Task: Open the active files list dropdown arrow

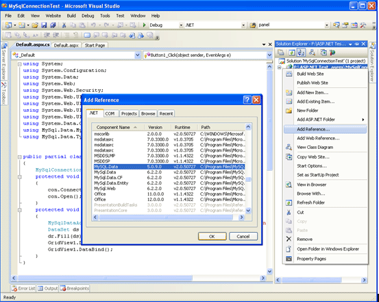Action: (264, 45)
